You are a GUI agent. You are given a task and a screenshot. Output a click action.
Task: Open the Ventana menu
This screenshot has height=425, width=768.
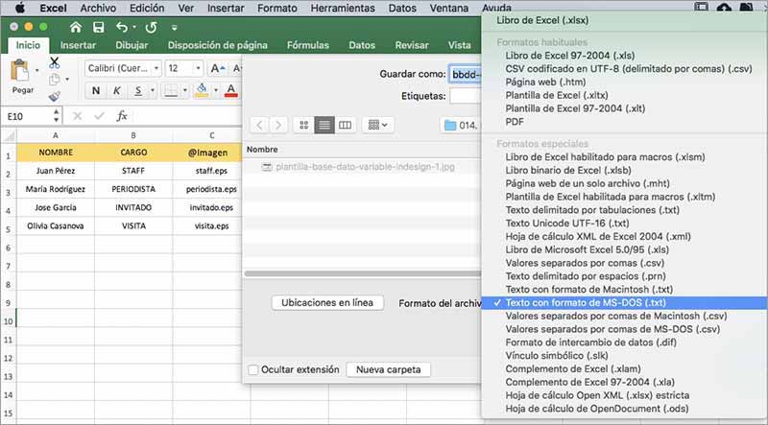[x=448, y=8]
